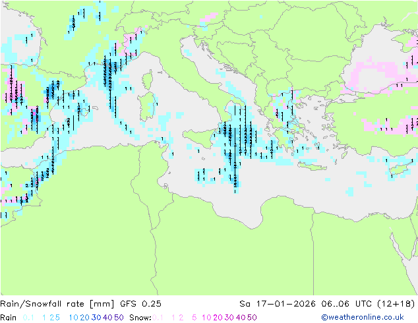This screenshot has height=323, width=418.
Task: Click the "06..06 UTC" time text
Action: pos(346,304)
